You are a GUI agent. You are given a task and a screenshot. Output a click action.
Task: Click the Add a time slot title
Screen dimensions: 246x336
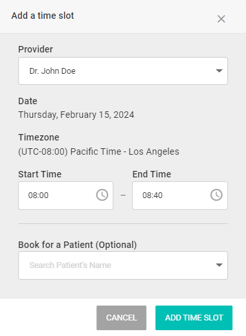pos(43,16)
